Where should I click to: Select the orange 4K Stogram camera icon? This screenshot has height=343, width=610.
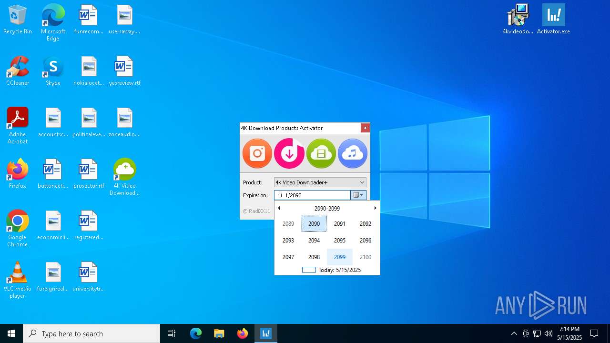point(257,153)
